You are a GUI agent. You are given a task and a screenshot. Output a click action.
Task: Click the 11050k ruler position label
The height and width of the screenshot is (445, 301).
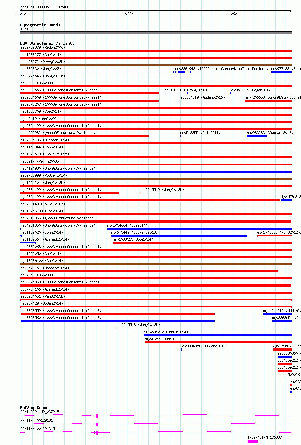coord(127,14)
